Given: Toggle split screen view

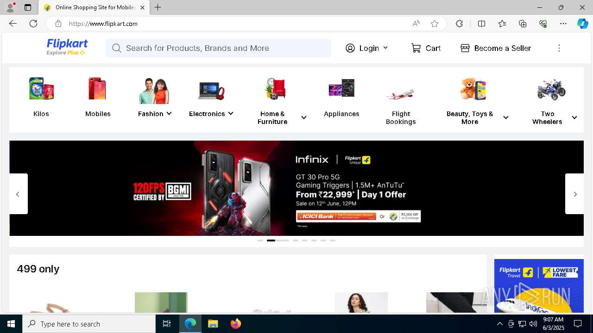Looking at the screenshot, I should 481,24.
